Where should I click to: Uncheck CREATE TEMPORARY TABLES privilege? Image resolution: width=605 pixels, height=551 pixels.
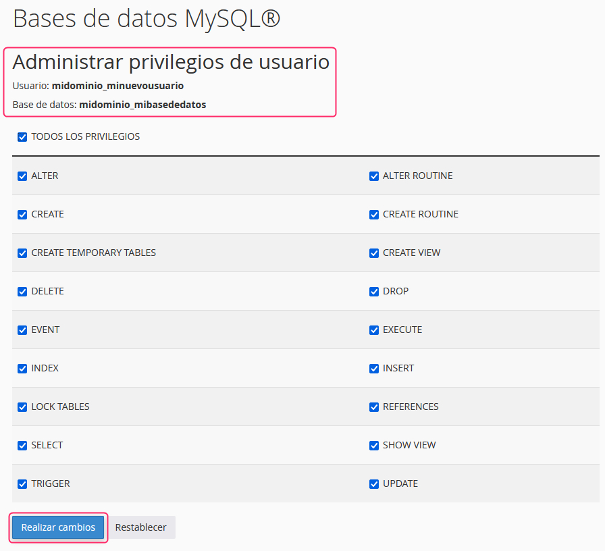[22, 253]
